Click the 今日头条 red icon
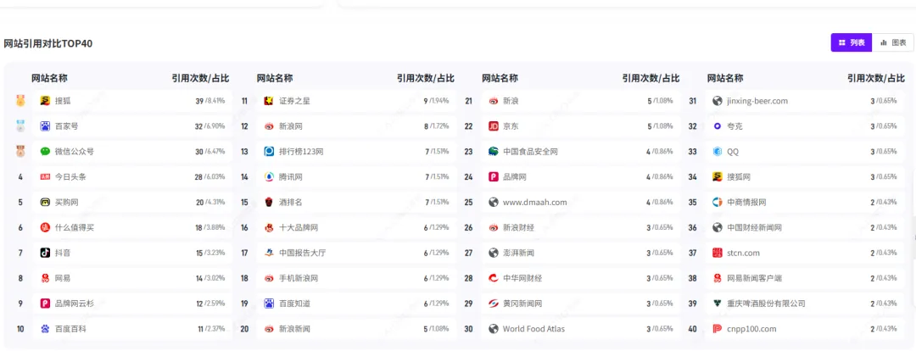Image resolution: width=916 pixels, height=351 pixels. click(45, 177)
